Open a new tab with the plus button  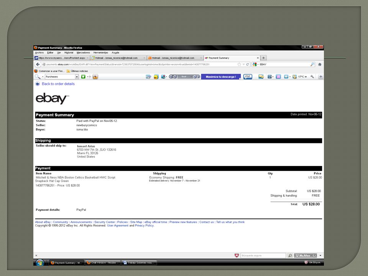click(263, 58)
